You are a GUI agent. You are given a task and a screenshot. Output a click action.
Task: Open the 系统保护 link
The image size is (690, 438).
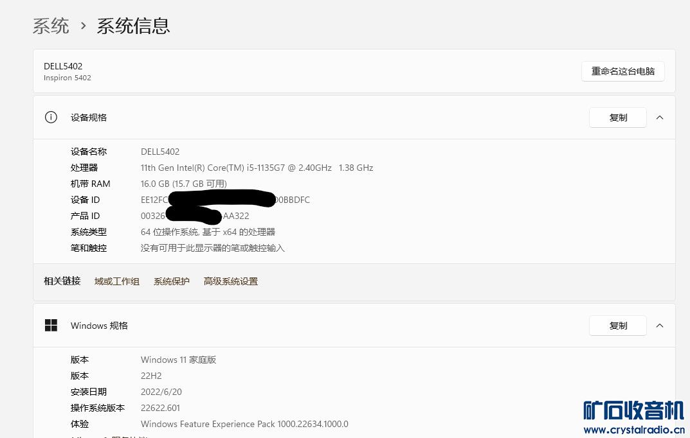tap(172, 281)
